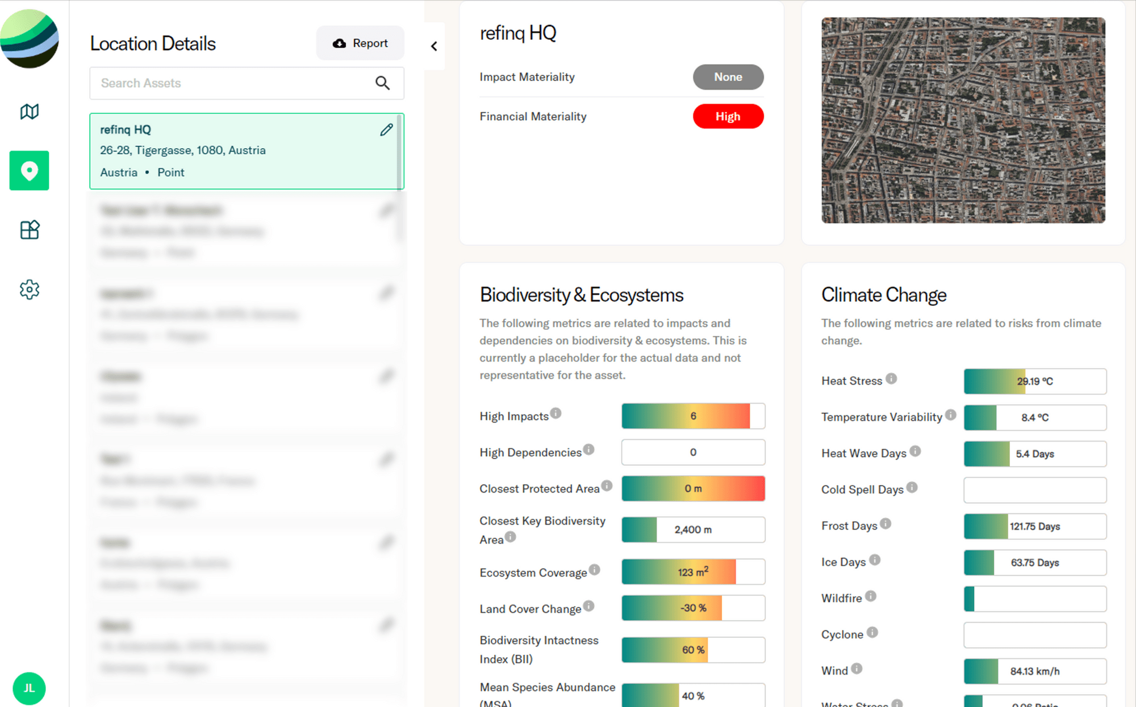Click the Heat Wave Days 5.4 Days bar
The width and height of the screenshot is (1136, 707).
pos(1035,454)
